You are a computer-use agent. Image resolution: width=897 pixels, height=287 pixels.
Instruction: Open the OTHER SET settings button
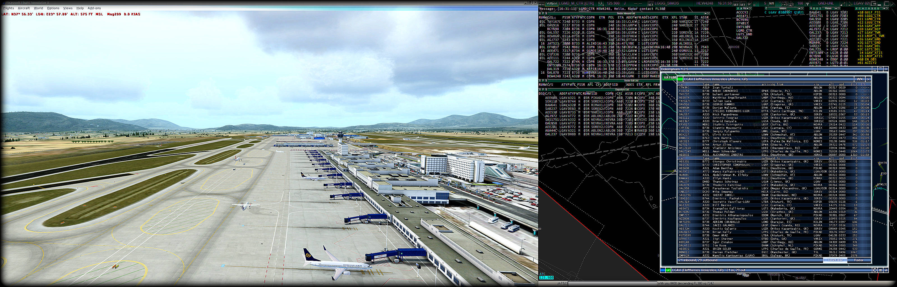736,3
